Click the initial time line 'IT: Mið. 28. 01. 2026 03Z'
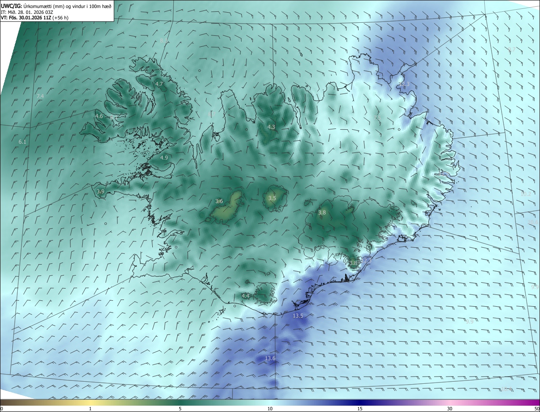 pos(27,12)
